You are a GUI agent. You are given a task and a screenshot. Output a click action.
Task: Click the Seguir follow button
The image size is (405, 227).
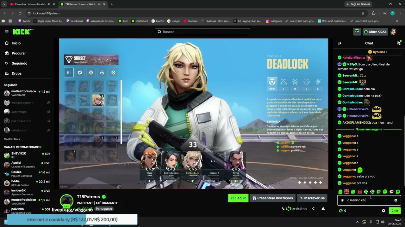238,198
